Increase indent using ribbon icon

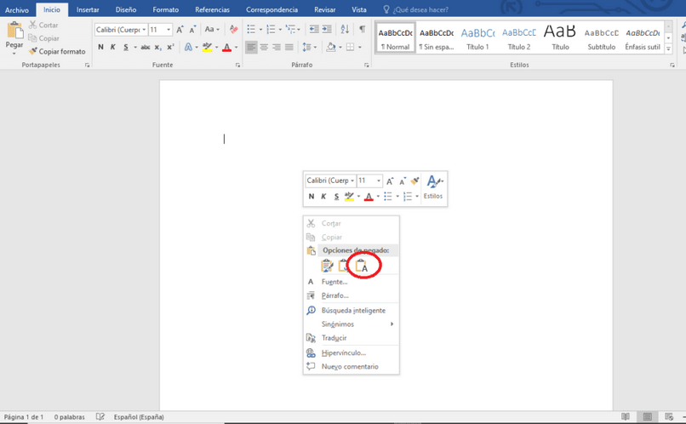tap(327, 29)
